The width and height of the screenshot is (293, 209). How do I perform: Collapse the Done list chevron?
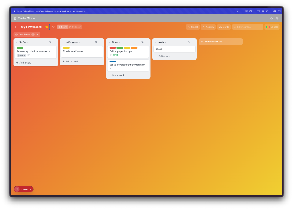click(x=109, y=42)
